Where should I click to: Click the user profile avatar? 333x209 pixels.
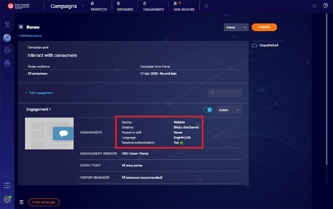7,199
